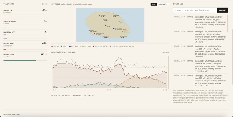Screen dimensions: 233x117
Task: Click the GENERATION VS. DEMAND heading
Action: [63, 52]
